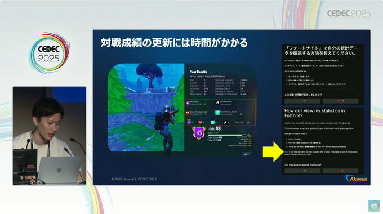Click the purple kills icon in the summary row
Screen dimensions: 383x214
(189, 122)
